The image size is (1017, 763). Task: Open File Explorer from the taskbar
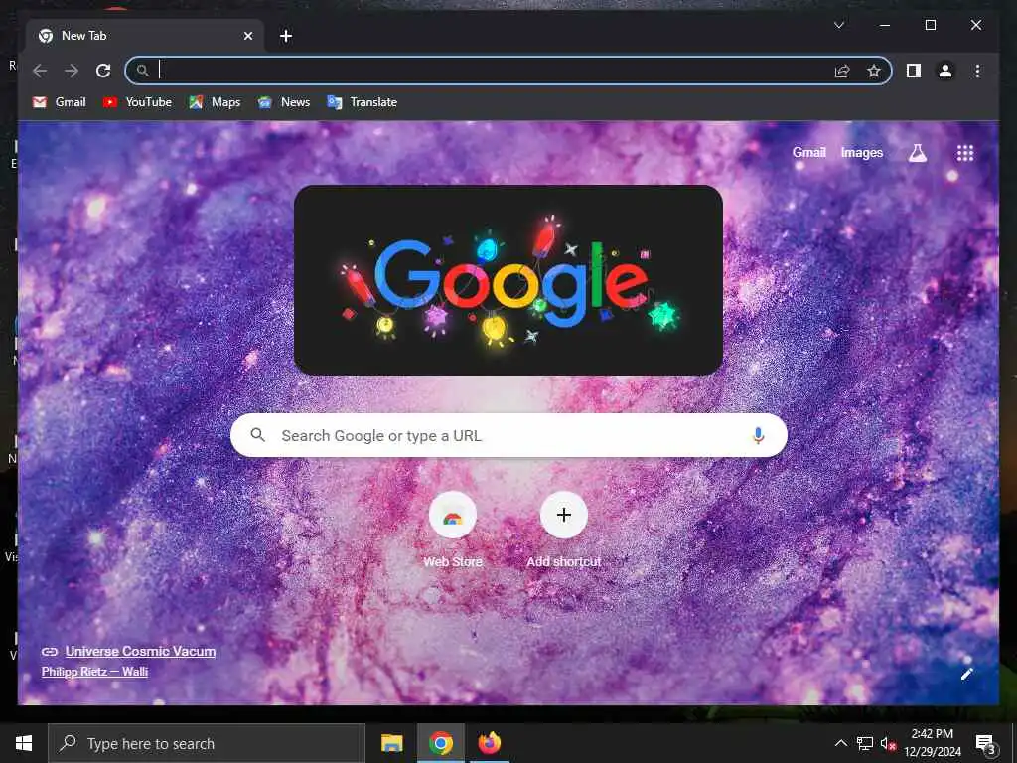coord(391,743)
